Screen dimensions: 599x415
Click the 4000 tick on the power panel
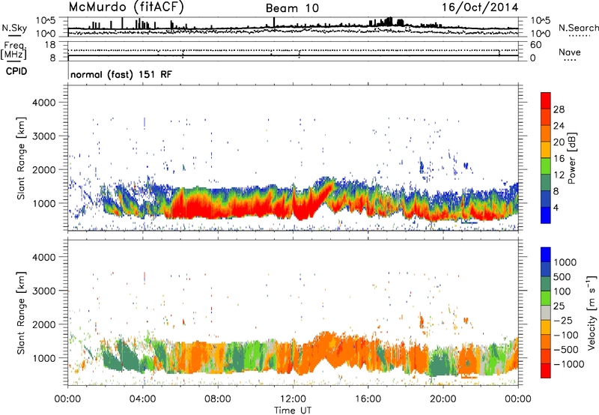[x=44, y=103]
